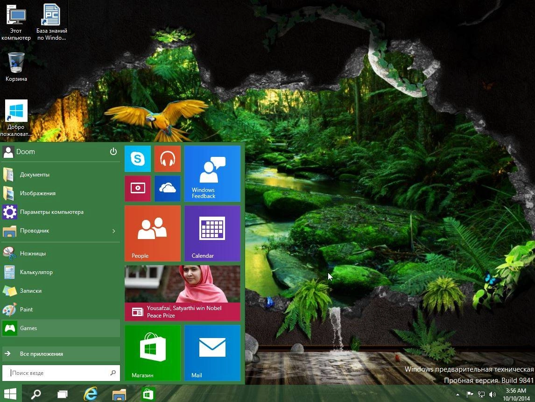Expand the Проводник jump list arrow
The height and width of the screenshot is (402, 535).
tap(113, 231)
